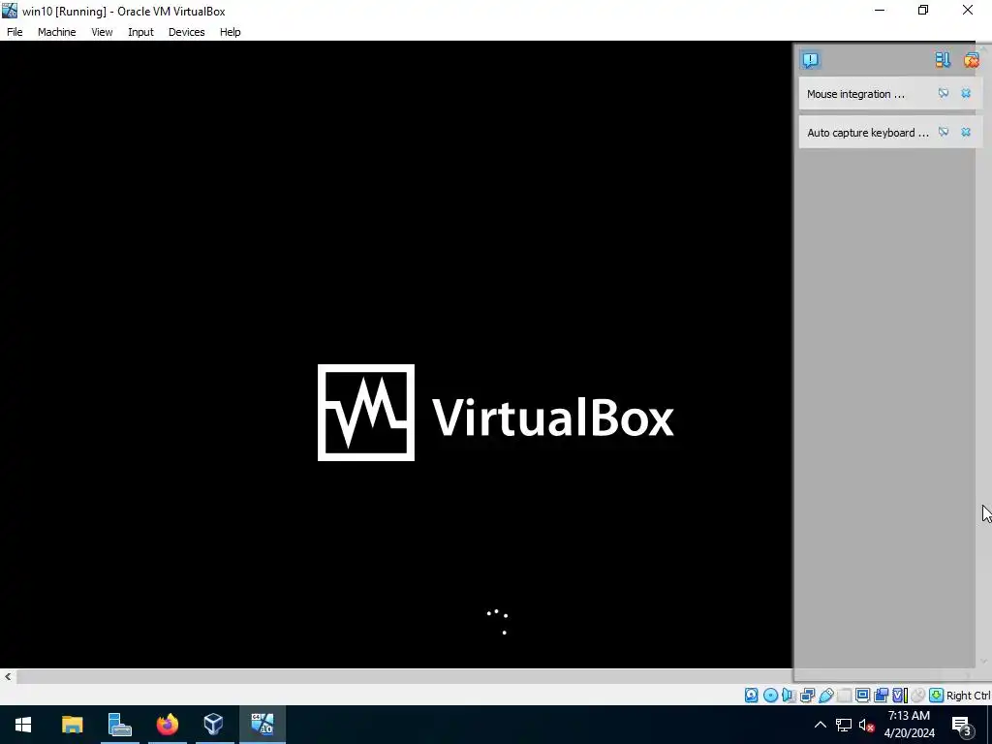
Task: Open the Input menu
Action: coord(140,32)
